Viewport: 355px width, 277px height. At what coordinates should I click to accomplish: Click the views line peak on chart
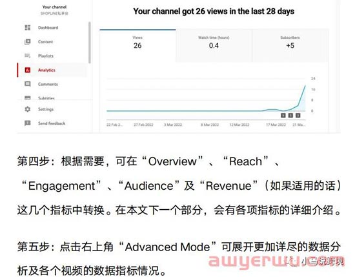[x=305, y=86]
